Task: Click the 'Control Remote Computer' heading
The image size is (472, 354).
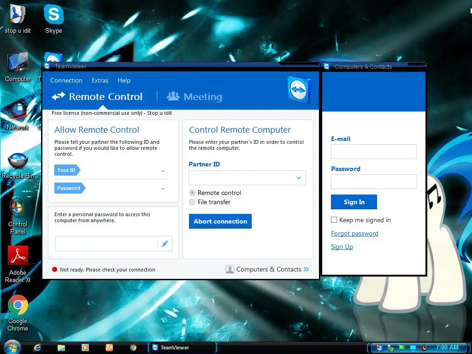Action: [240, 130]
